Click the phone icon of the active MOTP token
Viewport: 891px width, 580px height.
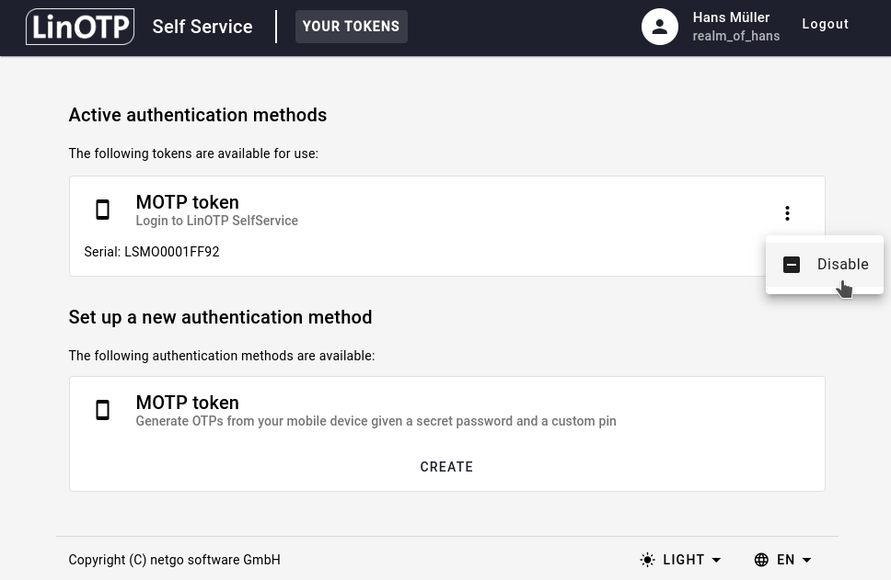click(x=103, y=210)
